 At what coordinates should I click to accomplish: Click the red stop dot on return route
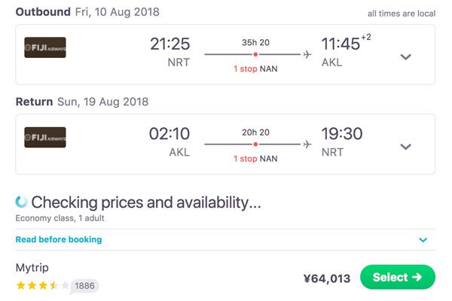255,144
